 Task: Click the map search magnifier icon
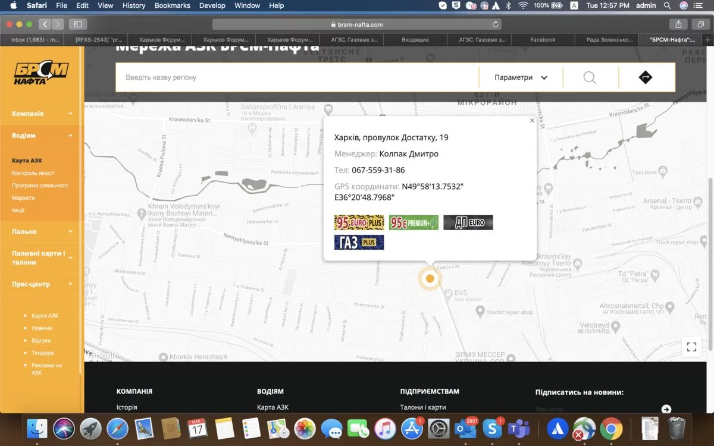pos(590,78)
